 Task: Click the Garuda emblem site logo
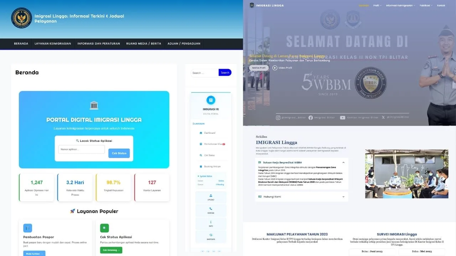pyautogui.click(x=21, y=18)
